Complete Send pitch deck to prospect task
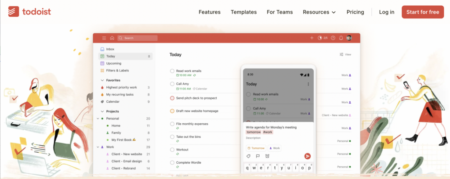The image size is (450, 179). pos(172,98)
